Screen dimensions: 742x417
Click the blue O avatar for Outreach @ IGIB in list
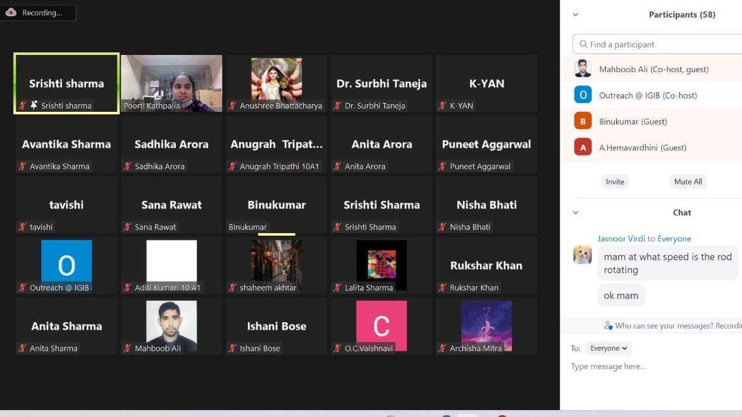click(583, 95)
